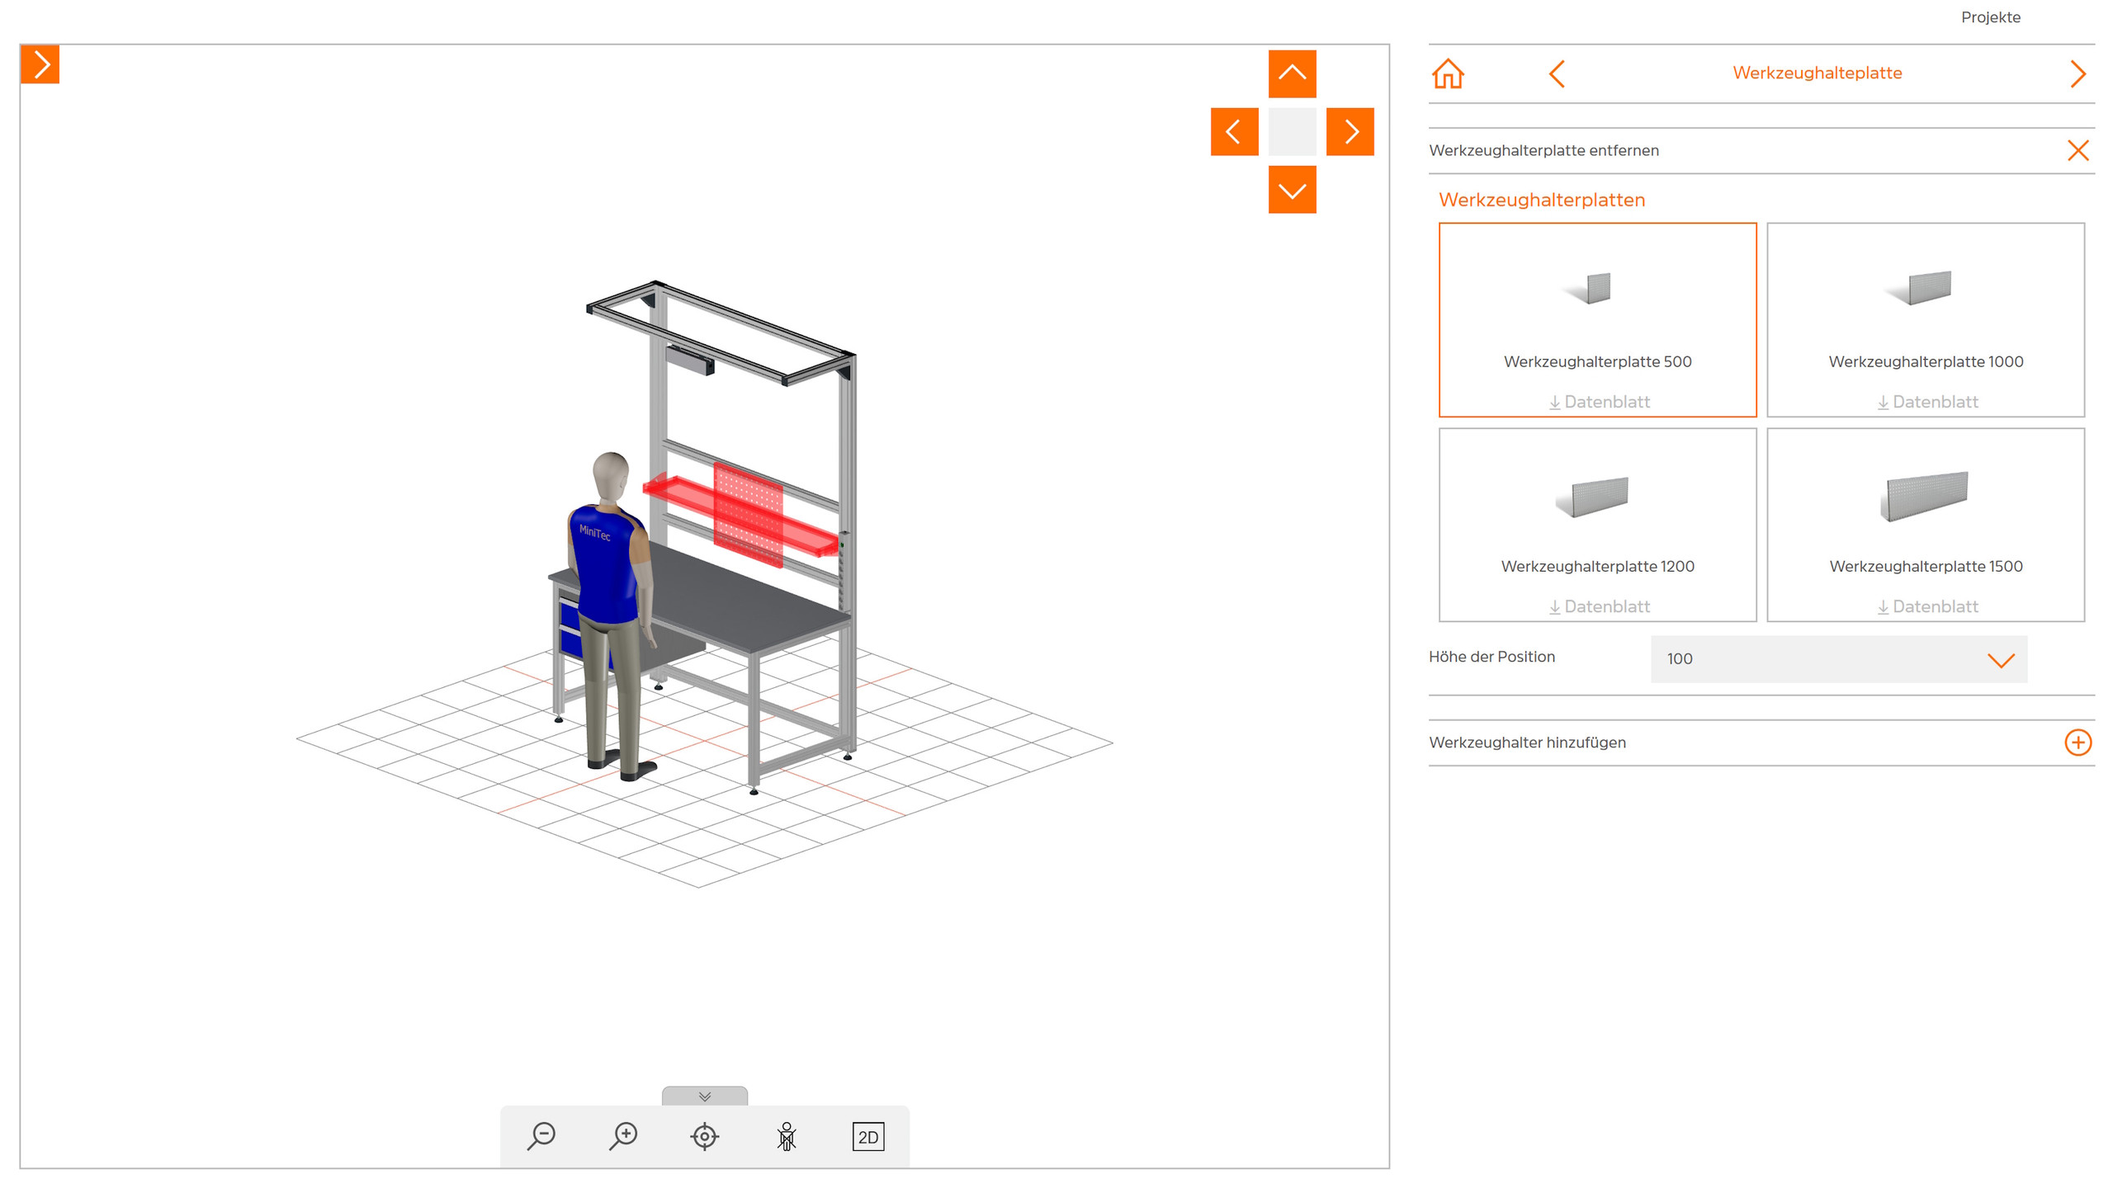This screenshot has width=2113, height=1188.
Task: Zoom out of the 3D view
Action: coord(541,1136)
